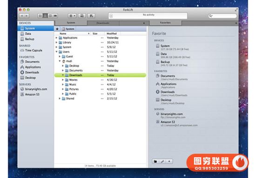Expand the Shared folder triangle in file list

point(60,99)
